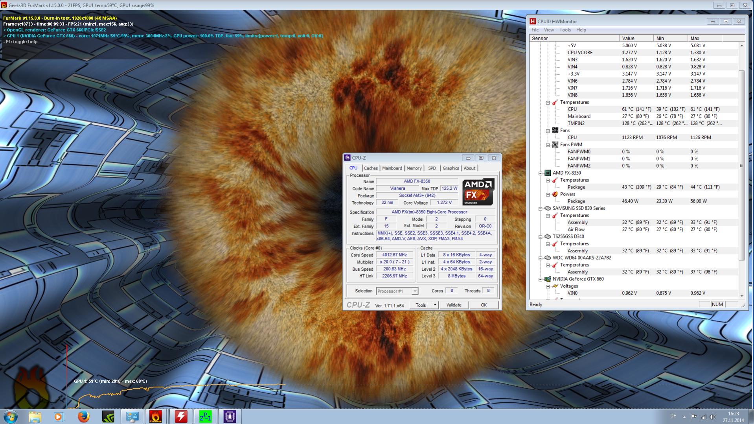Screen dimensions: 754x424
Task: Switch to the SPD tab in CPU-Z
Action: pos(432,168)
